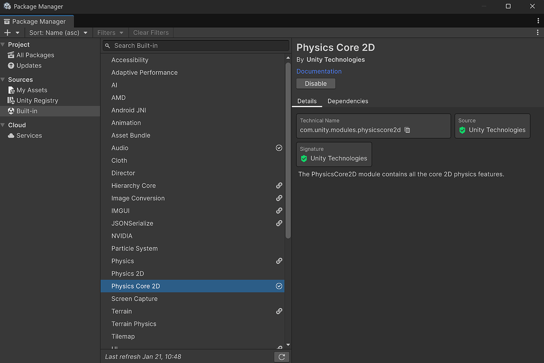The image size is (544, 363).
Task: Click the link icon on Terrain row
Action: [x=279, y=312]
